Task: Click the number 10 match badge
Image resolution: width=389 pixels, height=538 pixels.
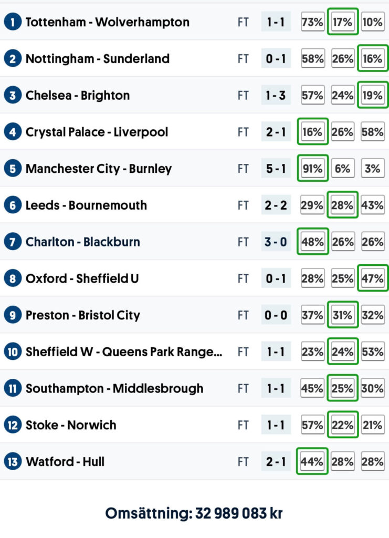Action: click(12, 352)
